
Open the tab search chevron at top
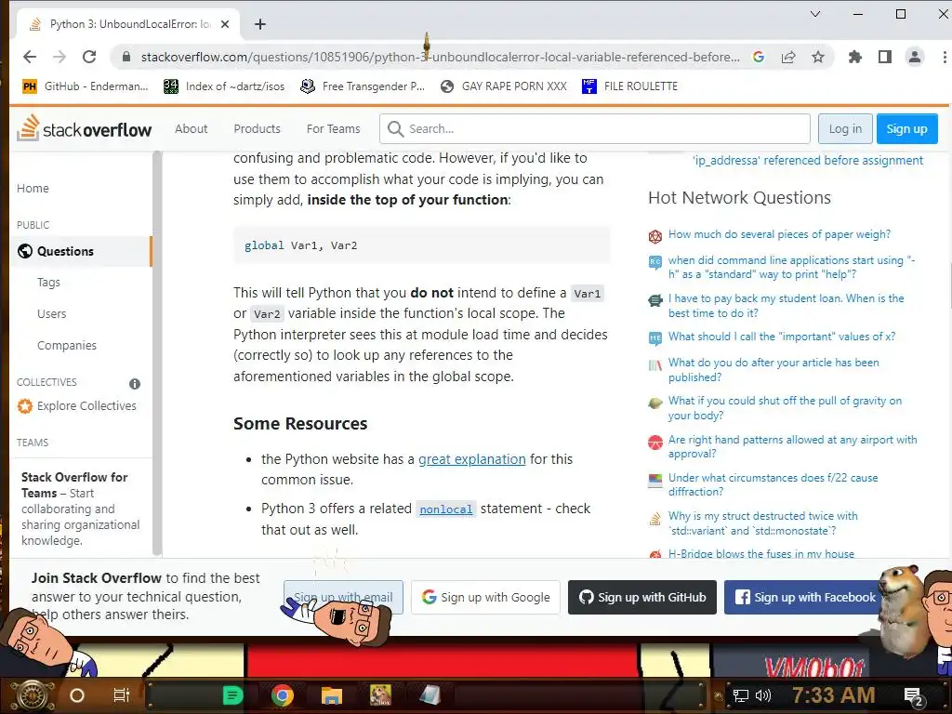(815, 14)
